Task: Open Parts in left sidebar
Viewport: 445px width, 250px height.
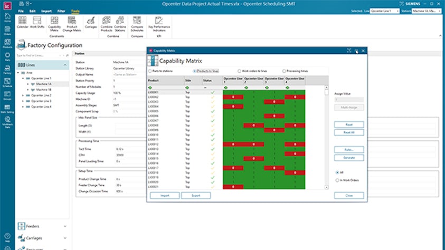Action: pos(7,56)
